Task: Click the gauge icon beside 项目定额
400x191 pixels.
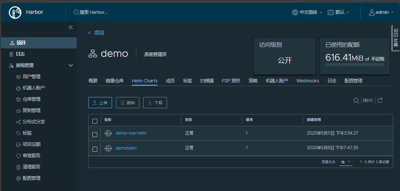Action: click(x=18, y=145)
